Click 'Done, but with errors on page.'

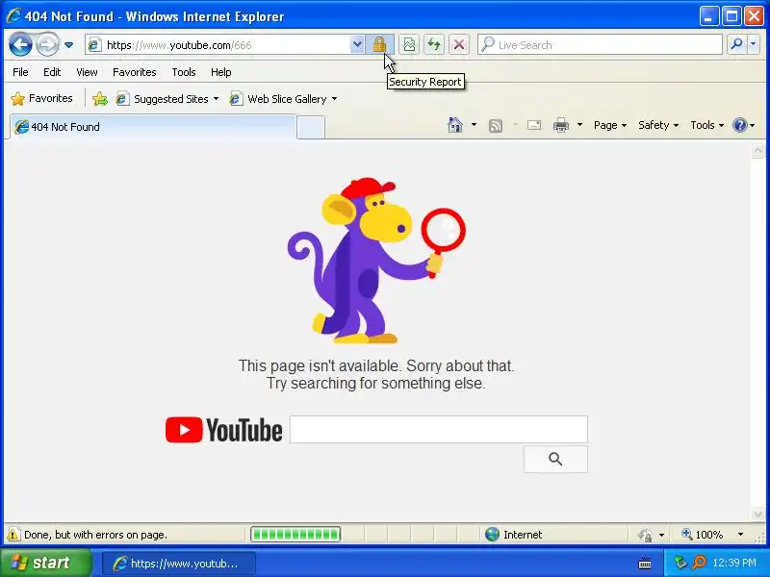click(95, 535)
